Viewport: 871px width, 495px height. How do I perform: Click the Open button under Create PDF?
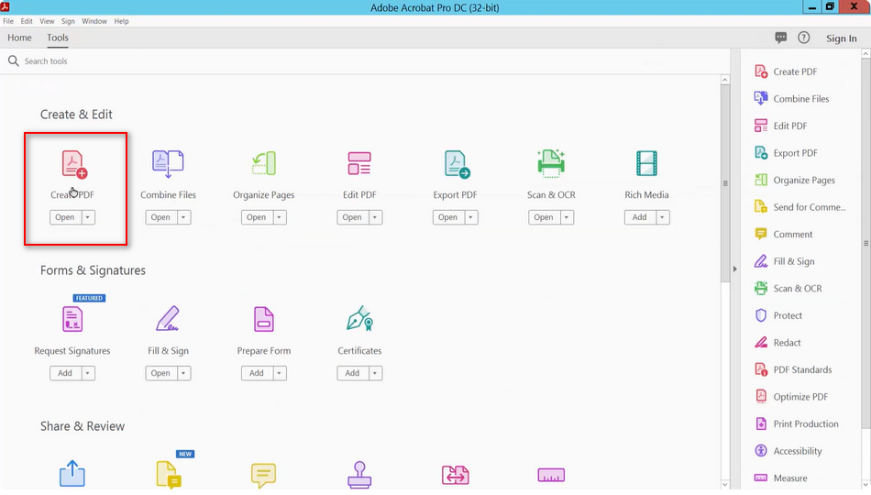tap(65, 217)
